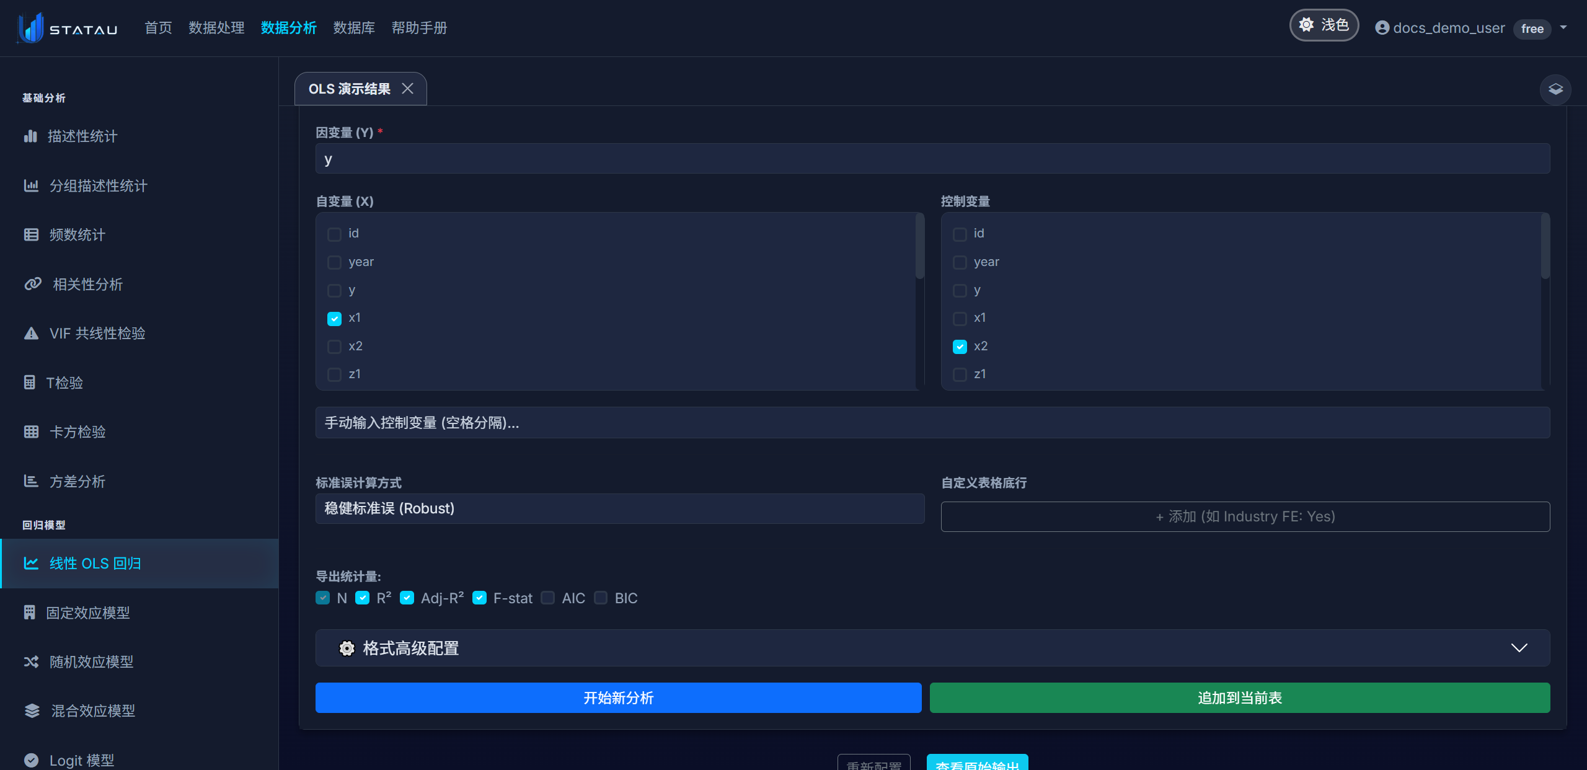Click the 分组描述性统计 chart icon
Screen dimensions: 1587x770
click(31, 185)
